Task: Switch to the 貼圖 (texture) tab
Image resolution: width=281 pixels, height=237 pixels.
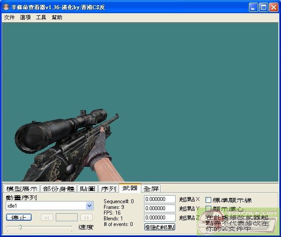Action: (87, 189)
